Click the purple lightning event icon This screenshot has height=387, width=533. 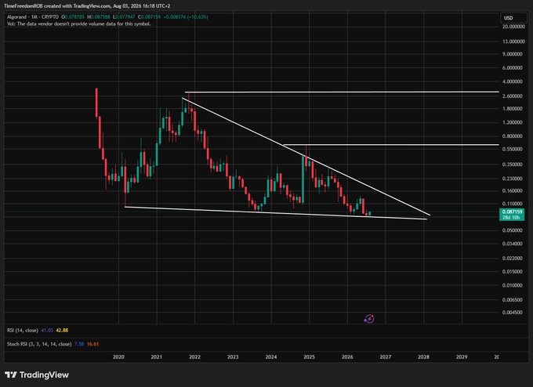(x=369, y=319)
